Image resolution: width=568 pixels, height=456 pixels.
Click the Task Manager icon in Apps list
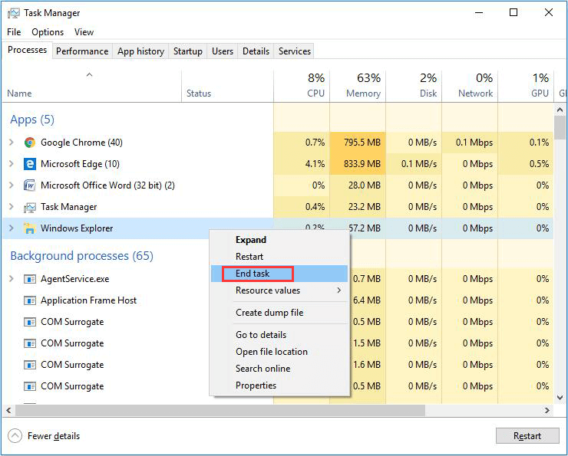click(x=30, y=207)
